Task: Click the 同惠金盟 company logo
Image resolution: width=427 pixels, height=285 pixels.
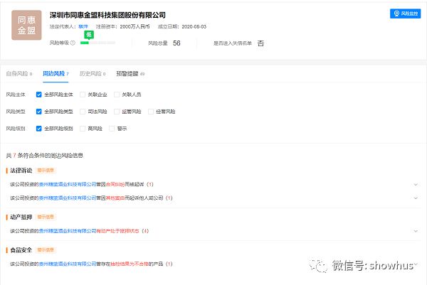Action: (x=26, y=25)
